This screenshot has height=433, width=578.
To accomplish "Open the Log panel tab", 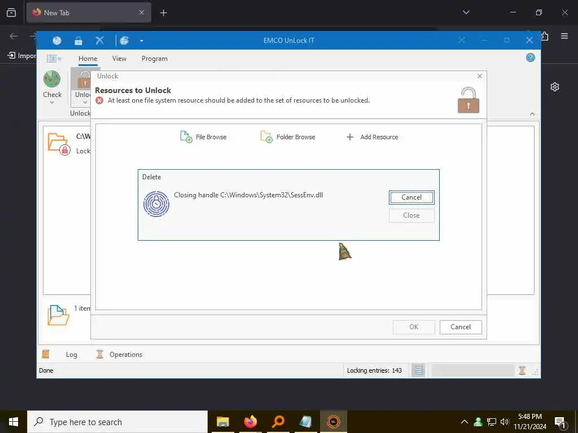I will coord(72,355).
